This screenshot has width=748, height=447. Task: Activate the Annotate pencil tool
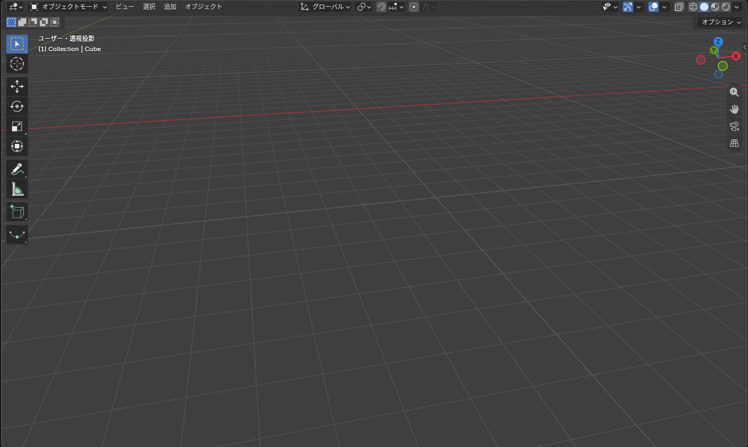[17, 169]
